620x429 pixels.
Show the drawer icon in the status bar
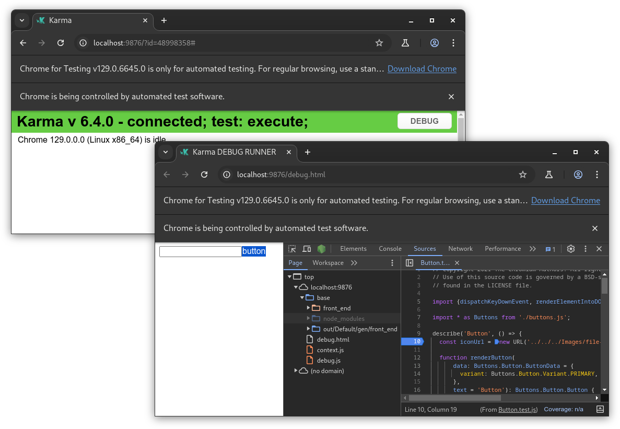600,409
